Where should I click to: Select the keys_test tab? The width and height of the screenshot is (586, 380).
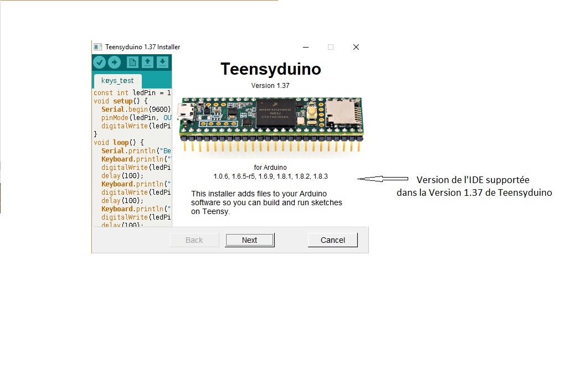tap(117, 81)
